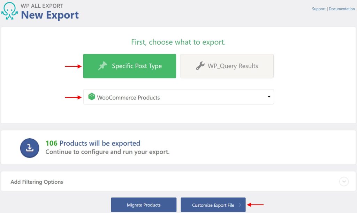Click the chevron icon next to Add Filtering Options
357x213 pixels.
coord(344,182)
